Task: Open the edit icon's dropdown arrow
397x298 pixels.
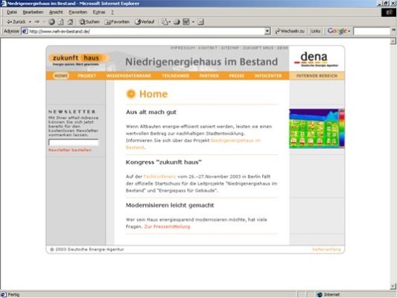Action: click(193, 22)
